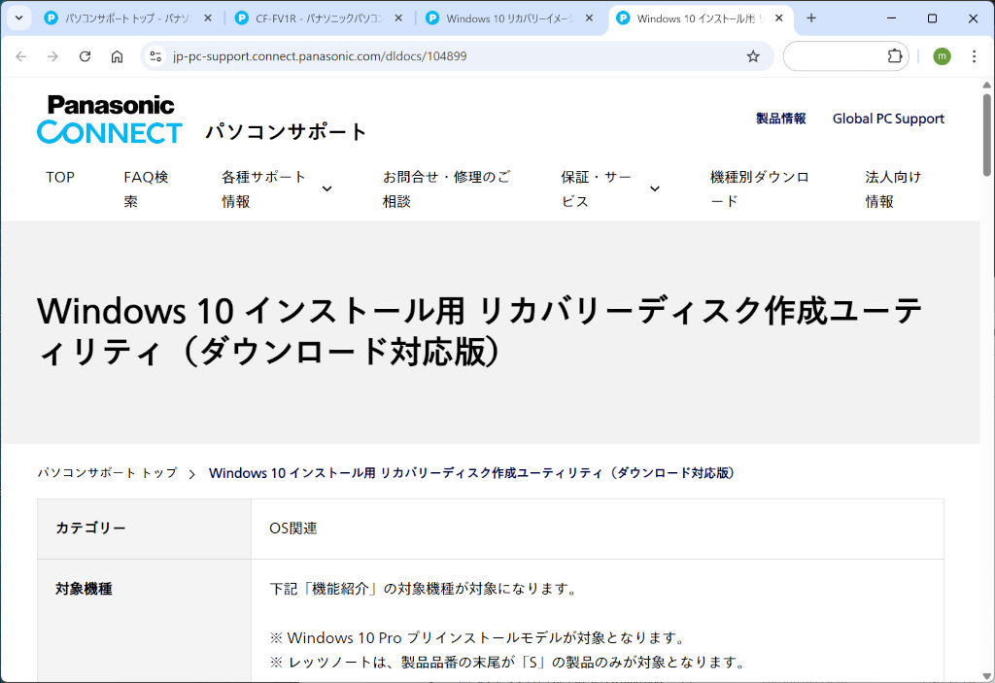Image resolution: width=995 pixels, height=683 pixels.
Task: Click the パソコンサポート トップ breadcrumb link
Action: [x=107, y=473]
